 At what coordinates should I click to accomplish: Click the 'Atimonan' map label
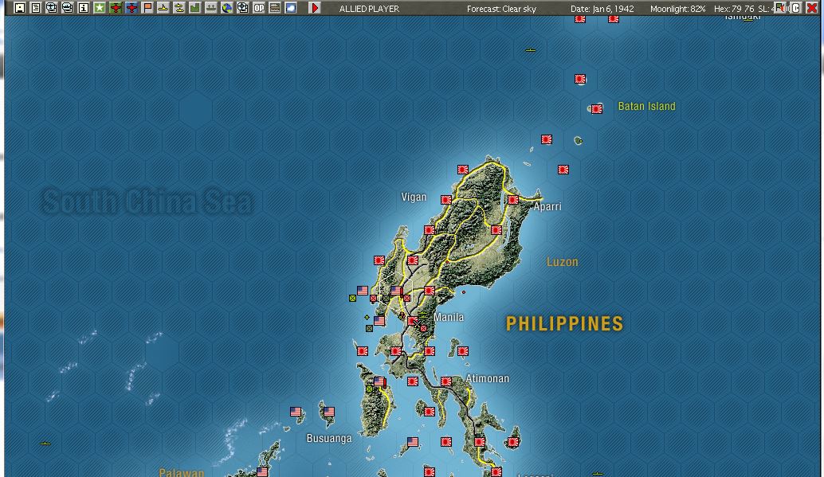coord(487,378)
